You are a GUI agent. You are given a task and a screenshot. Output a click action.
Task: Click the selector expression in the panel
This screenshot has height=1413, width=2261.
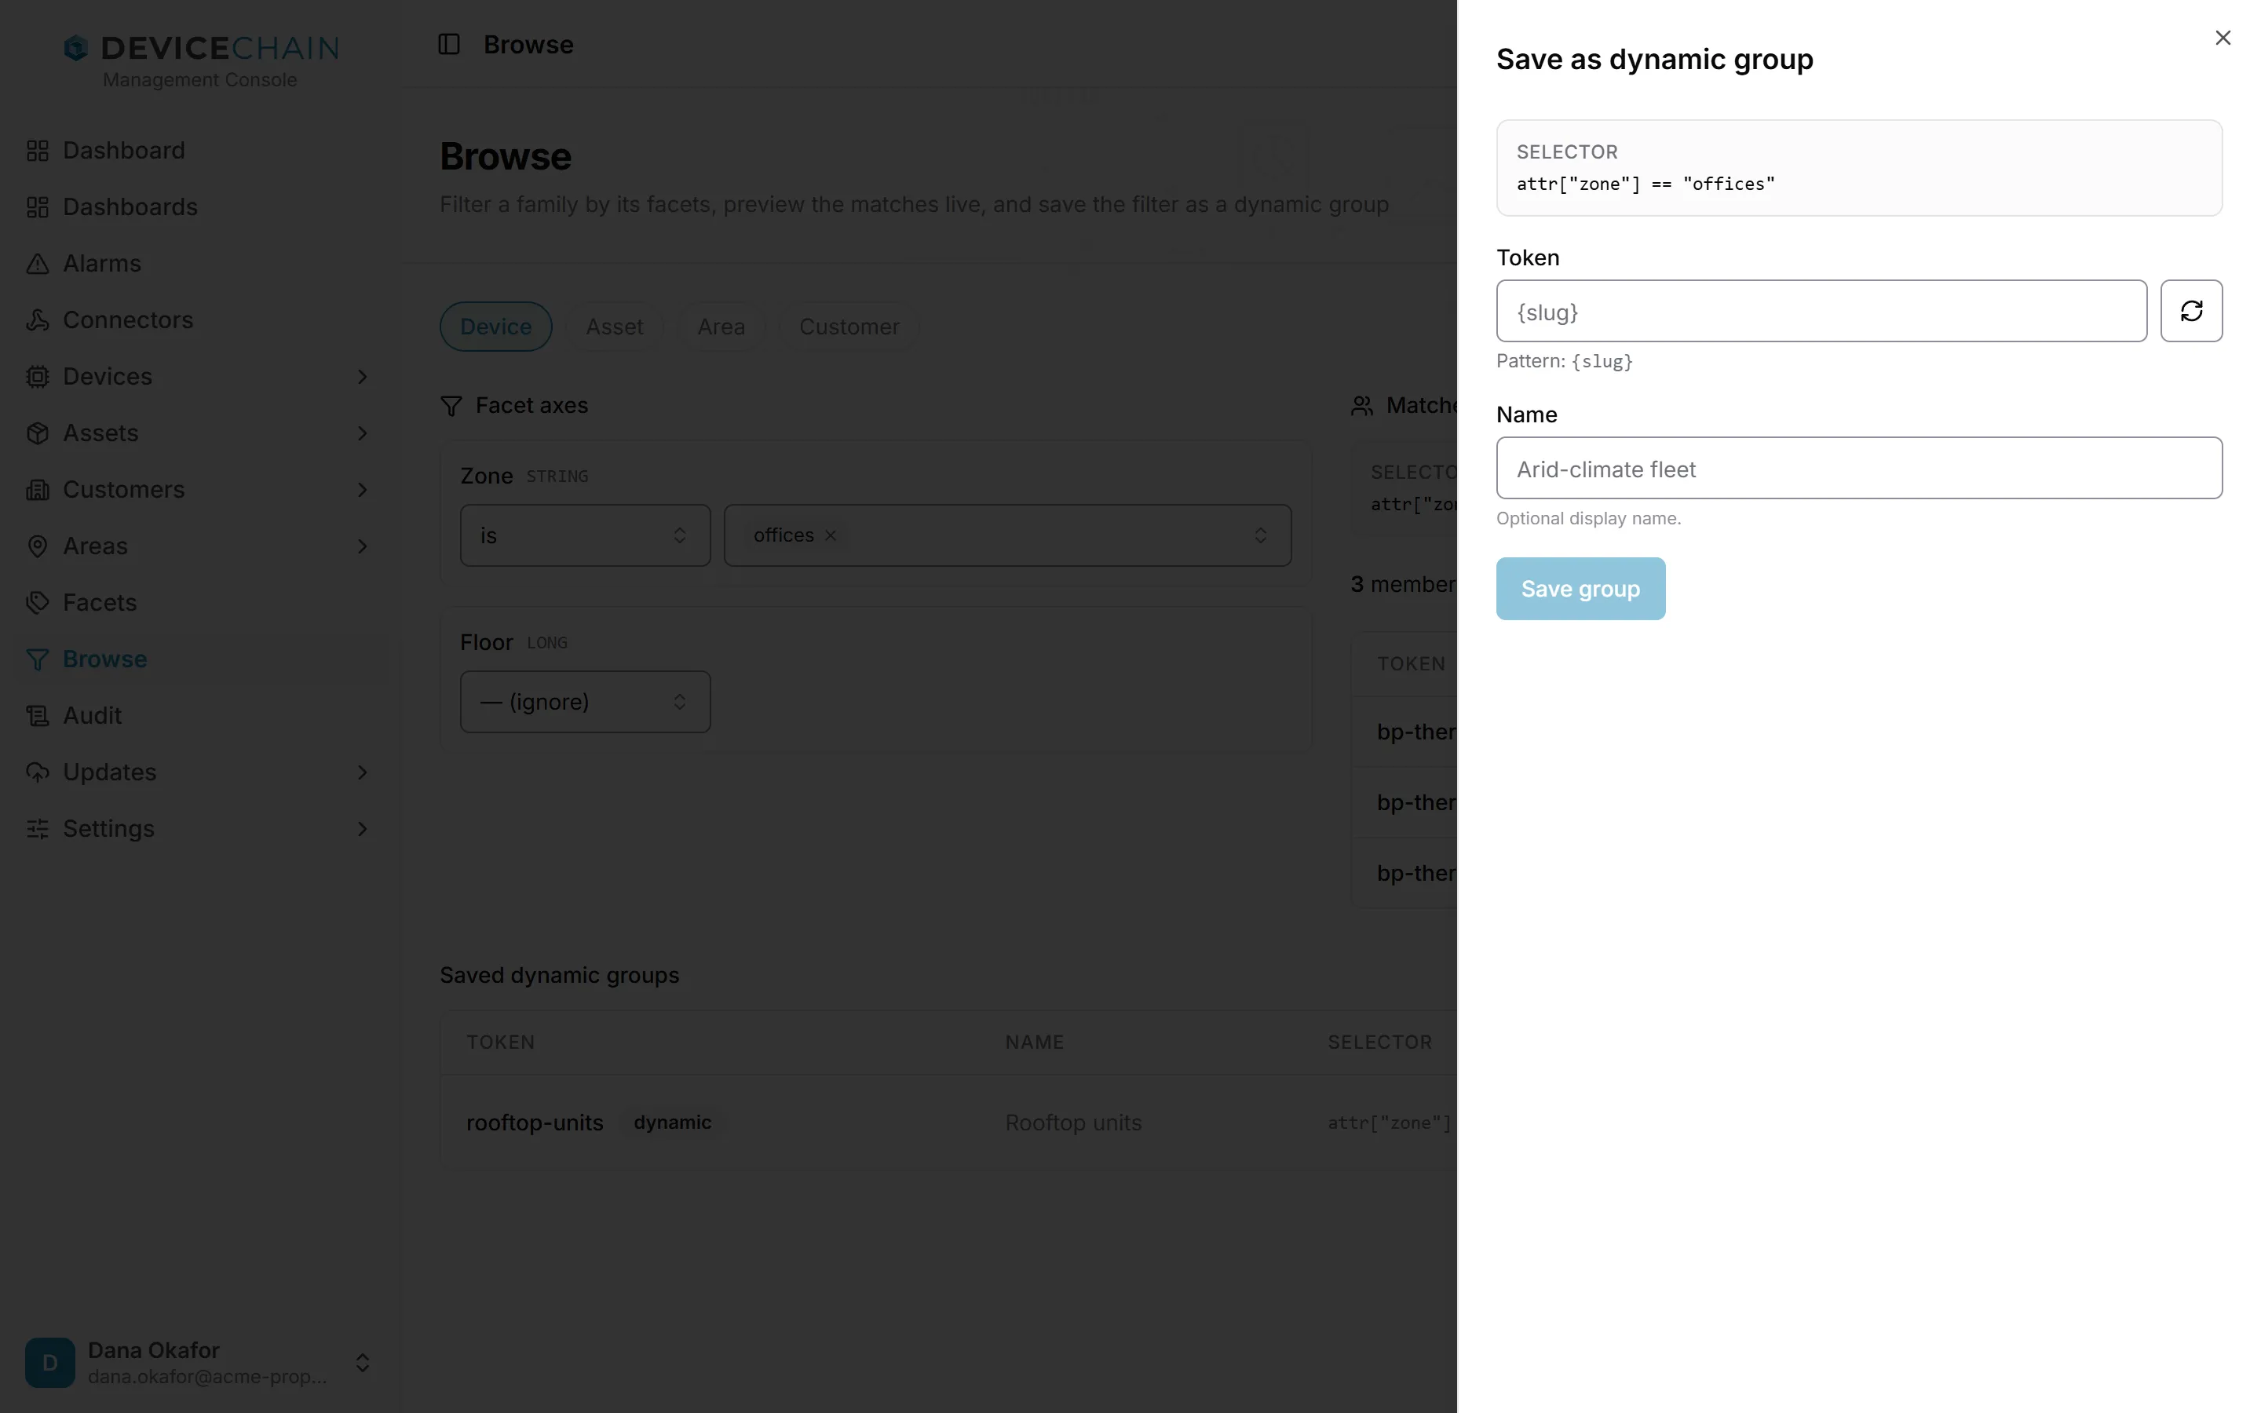(x=1646, y=184)
